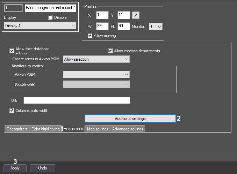Image resolution: width=237 pixels, height=174 pixels.
Task: Switch to the Recognizers tab
Action: point(17,129)
